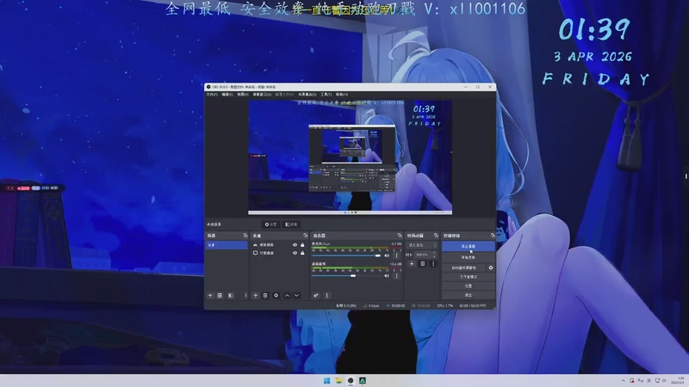Mute the desktop audio channel speaker
This screenshot has height=387, width=689.
[x=387, y=275]
